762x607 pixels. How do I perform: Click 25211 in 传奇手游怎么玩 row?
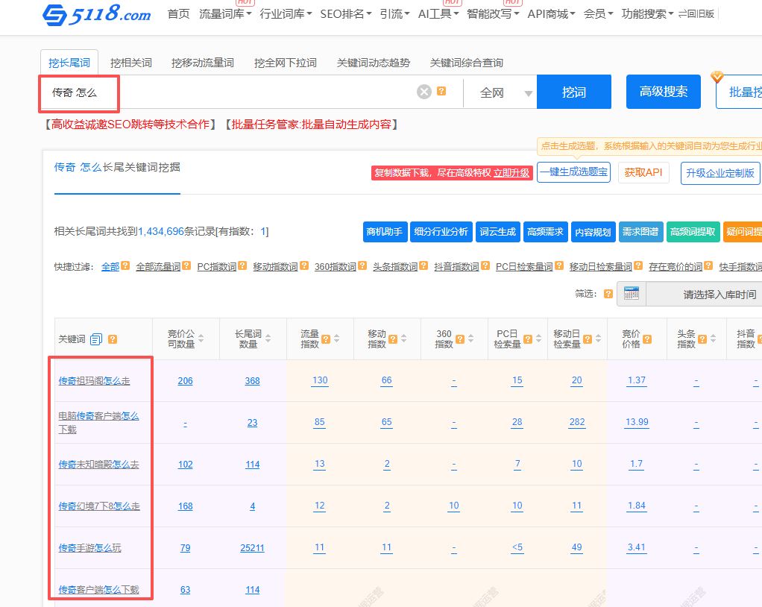point(252,548)
